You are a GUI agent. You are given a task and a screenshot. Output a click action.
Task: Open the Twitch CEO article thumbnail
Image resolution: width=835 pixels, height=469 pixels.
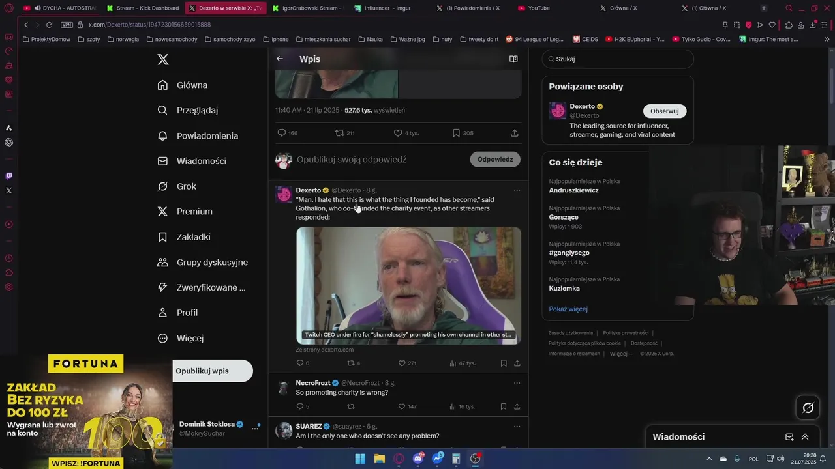[408, 285]
